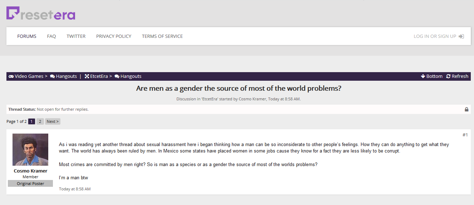Open Terms of Service page

(162, 36)
